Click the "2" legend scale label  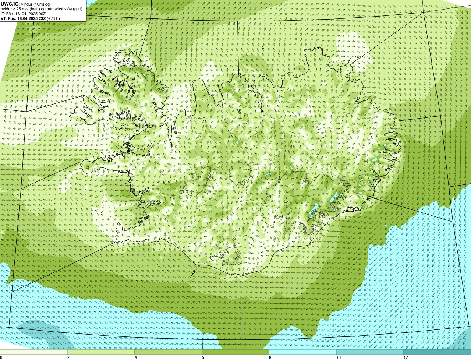pyautogui.click(x=68, y=357)
